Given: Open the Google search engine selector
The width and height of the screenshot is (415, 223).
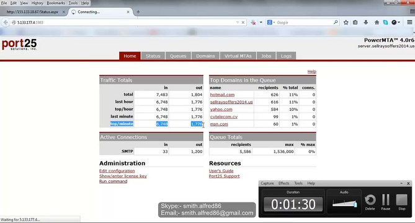Looking at the screenshot, I should 271,22.
